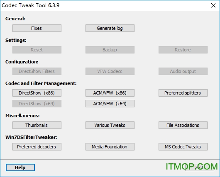Click the 'Win7DSFilterTweaker:' heading

(x=31, y=137)
